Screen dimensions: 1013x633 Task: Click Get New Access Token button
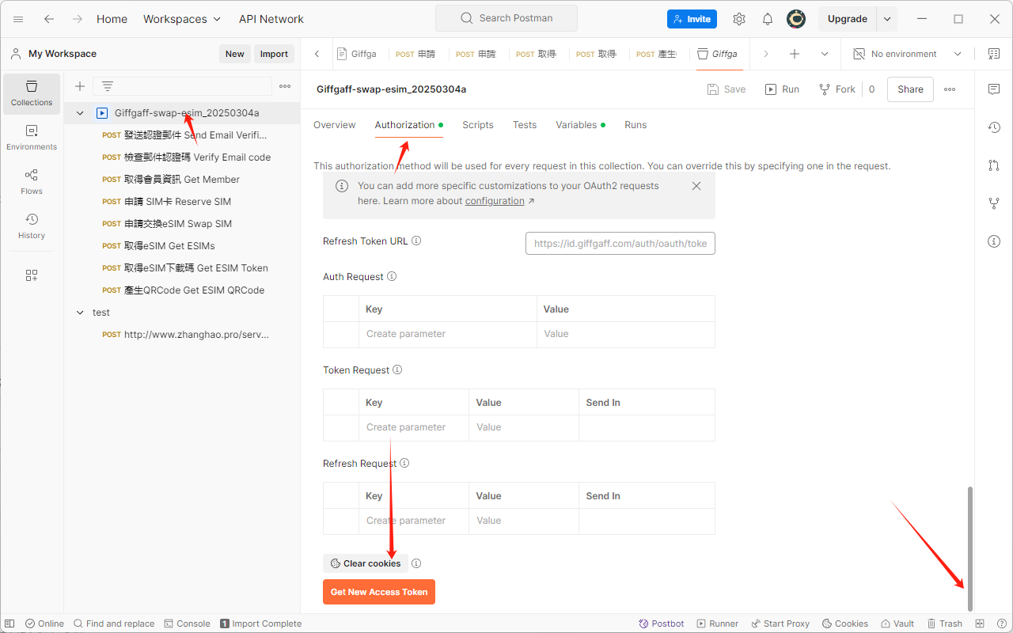[x=379, y=592]
